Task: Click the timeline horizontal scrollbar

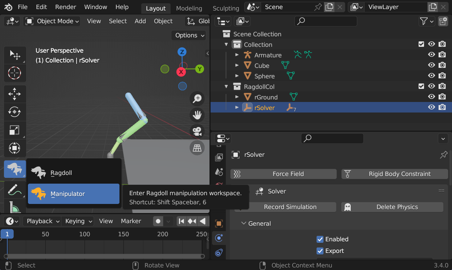Action: [105, 256]
